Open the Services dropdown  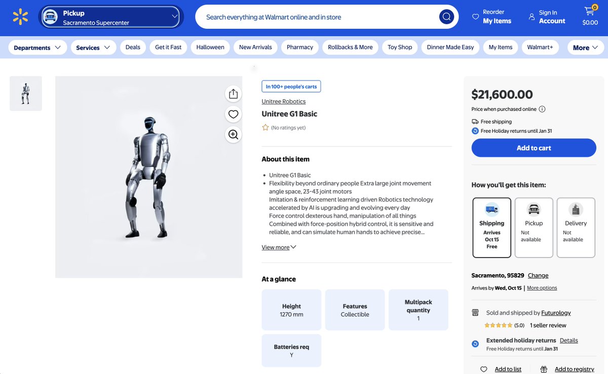click(x=93, y=48)
